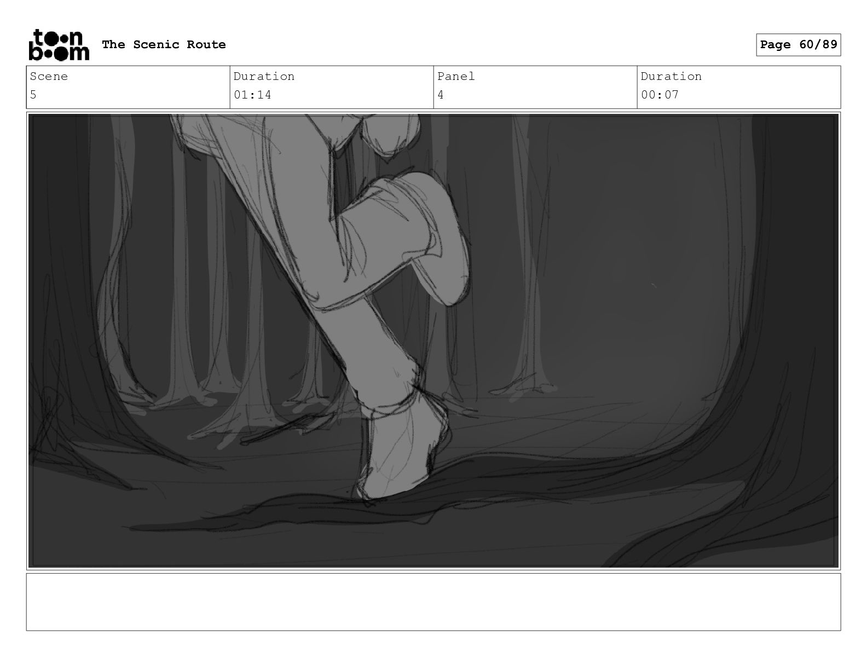Screen dimensions: 867x670
Task: Click the 'Scene' header label
Action: tap(49, 76)
